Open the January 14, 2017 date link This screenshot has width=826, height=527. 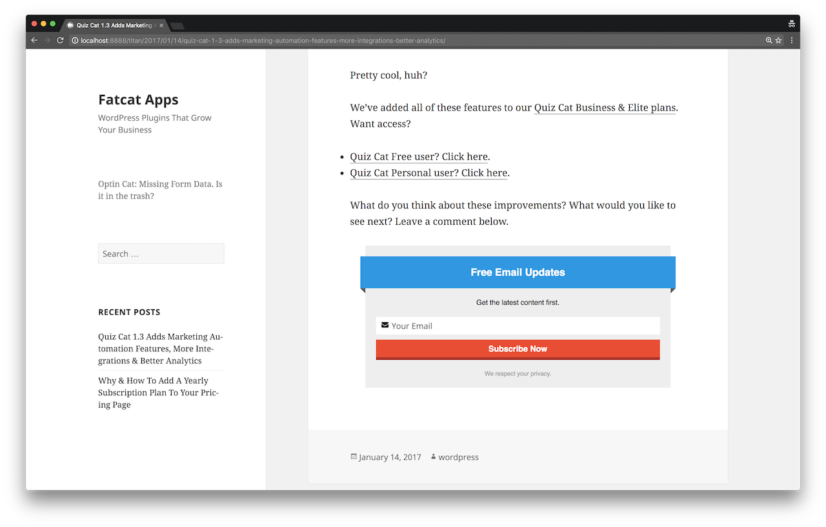point(390,457)
